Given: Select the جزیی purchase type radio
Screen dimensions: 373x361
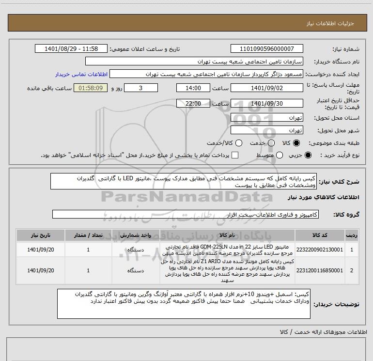Looking at the screenshot, I should click(x=308, y=155).
